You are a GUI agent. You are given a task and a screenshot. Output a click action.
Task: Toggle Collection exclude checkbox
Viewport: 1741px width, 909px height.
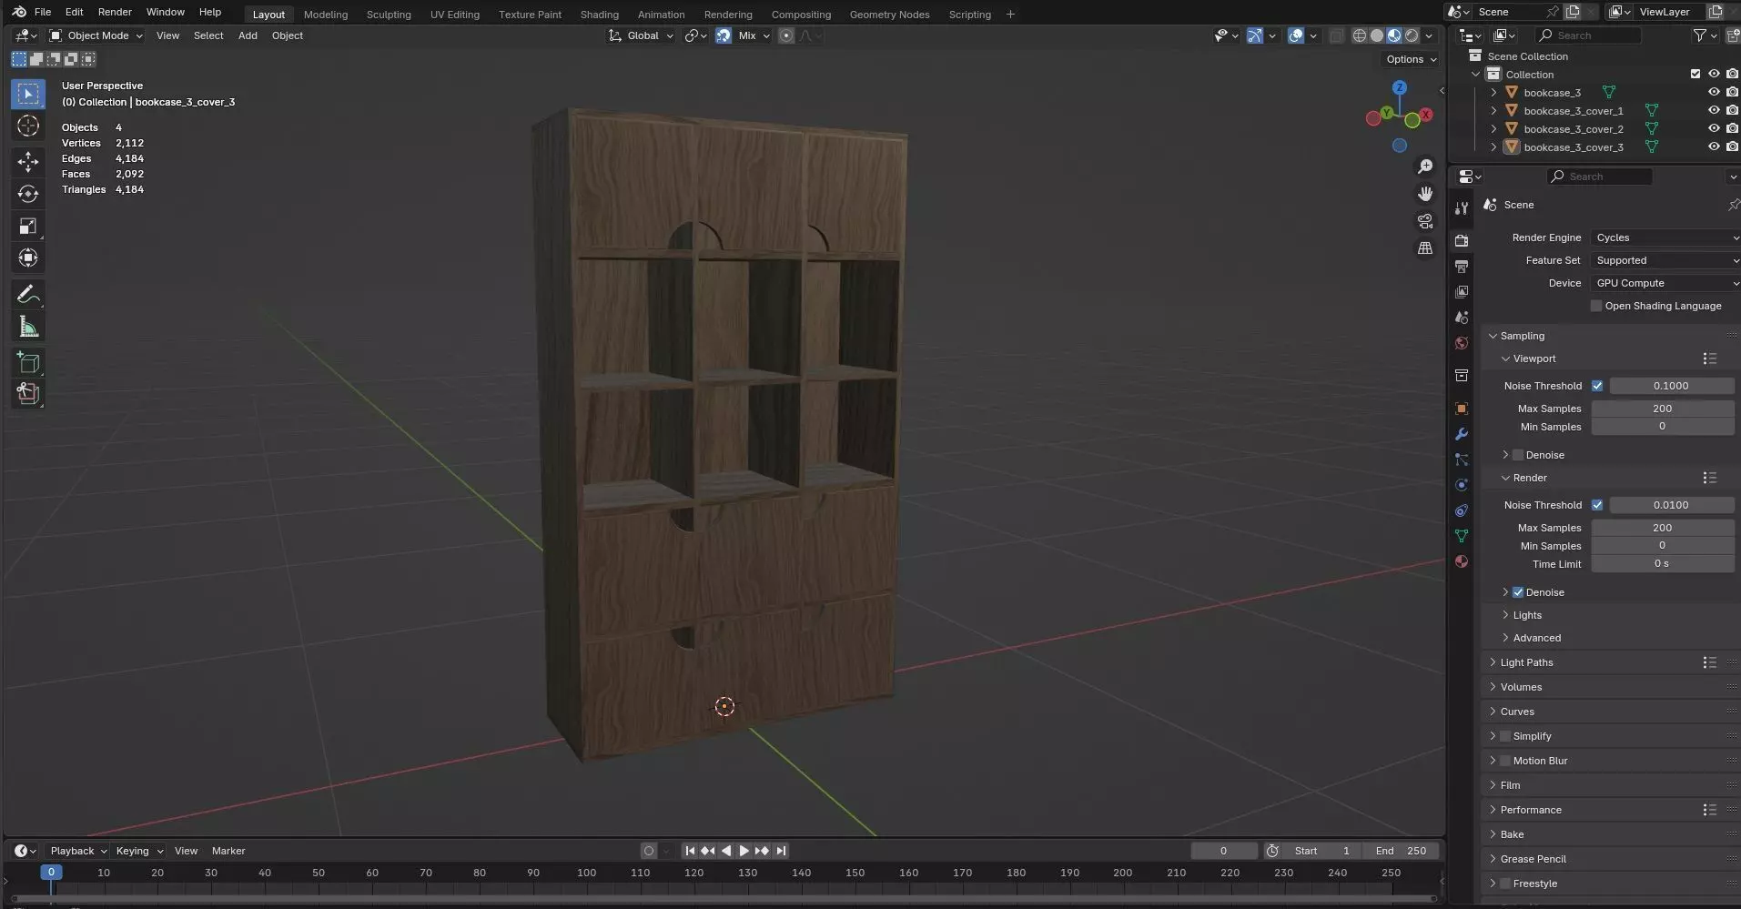1695,74
